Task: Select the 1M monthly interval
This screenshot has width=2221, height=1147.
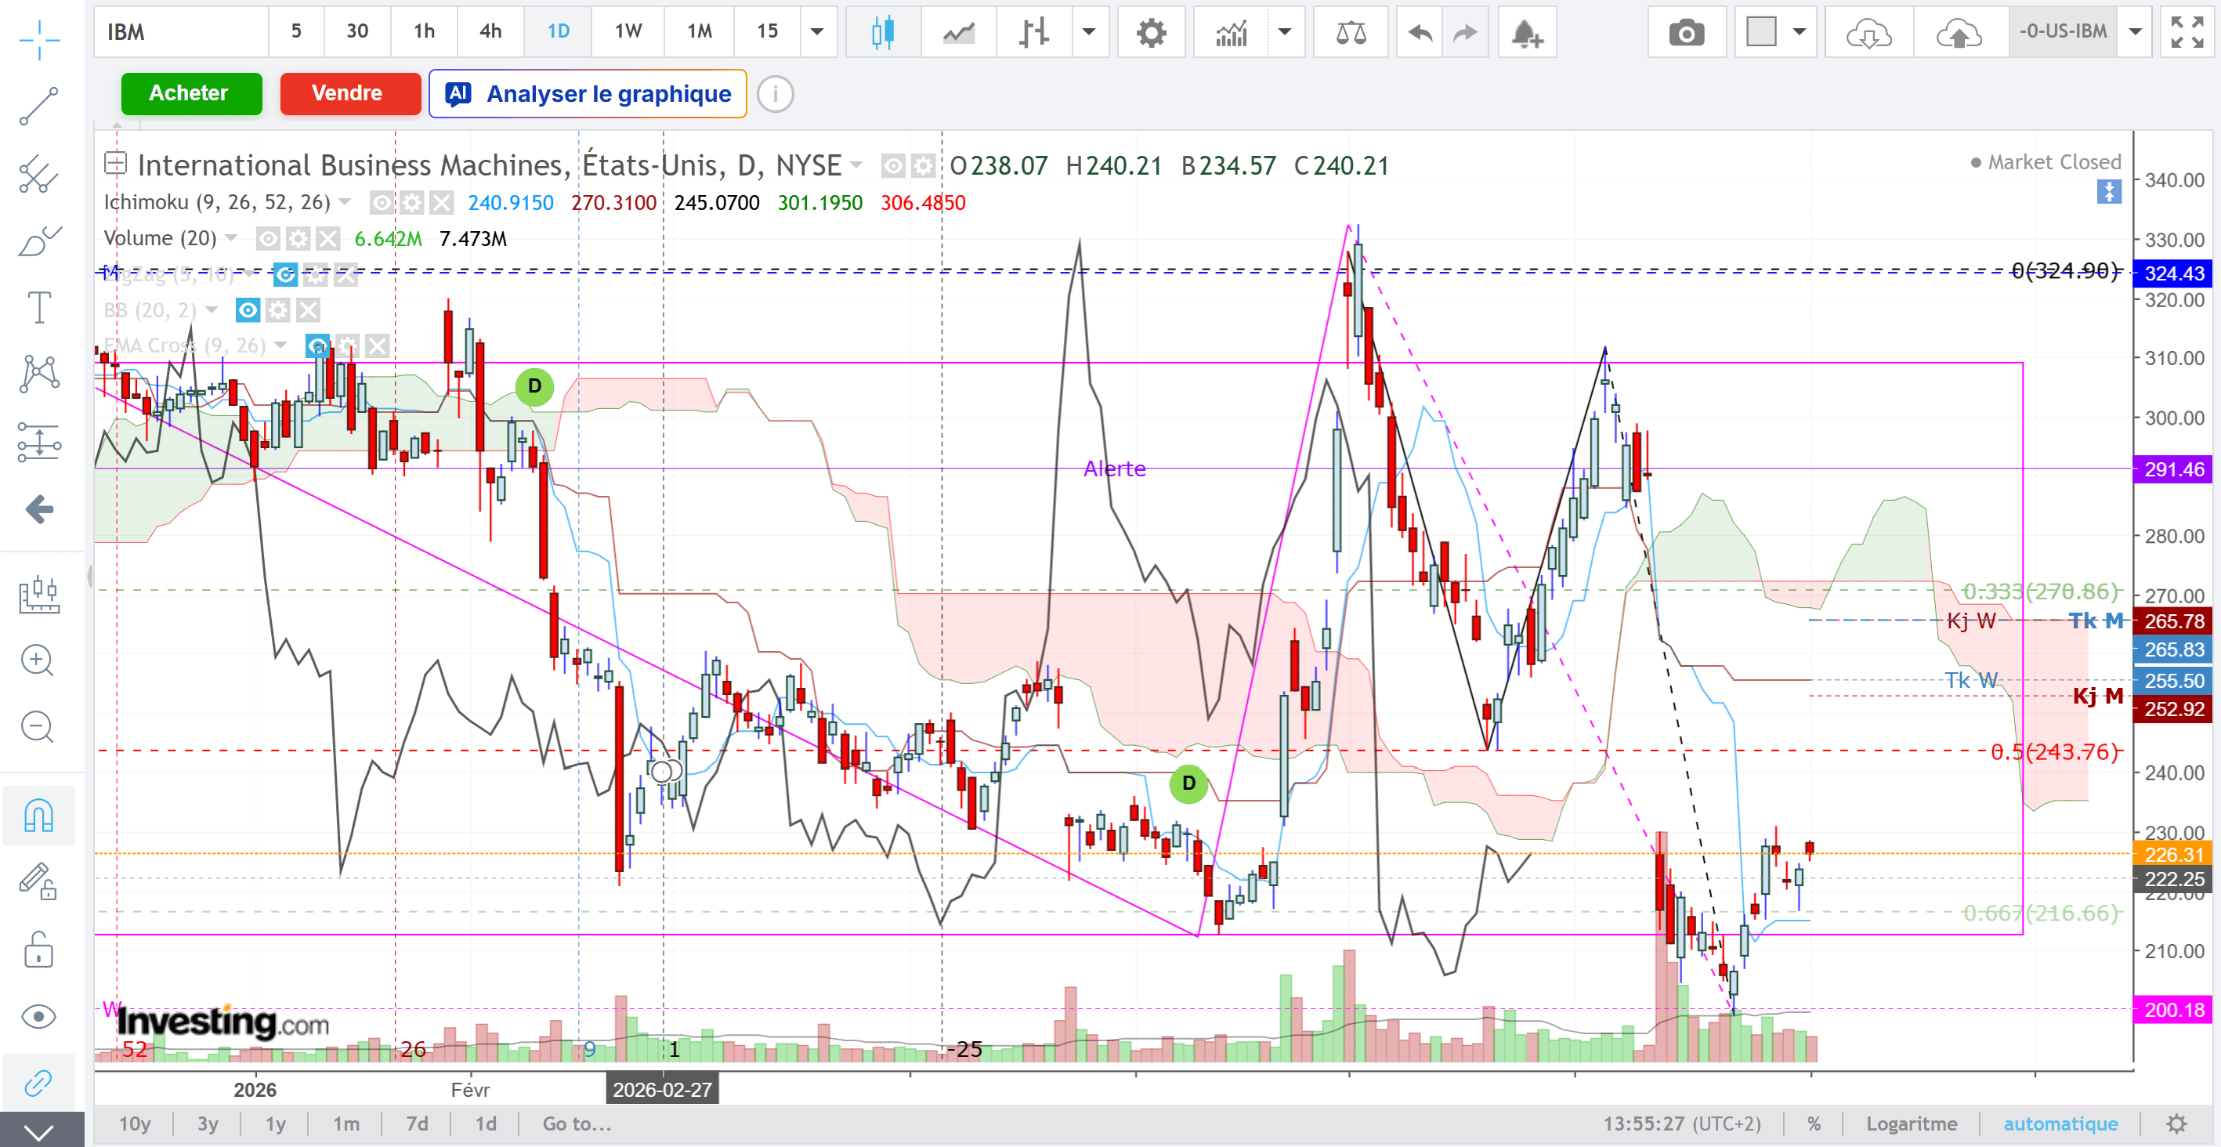Action: tap(698, 33)
